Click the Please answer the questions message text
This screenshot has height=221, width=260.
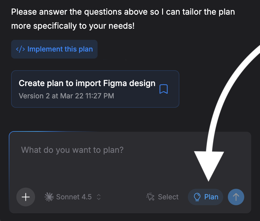click(123, 12)
